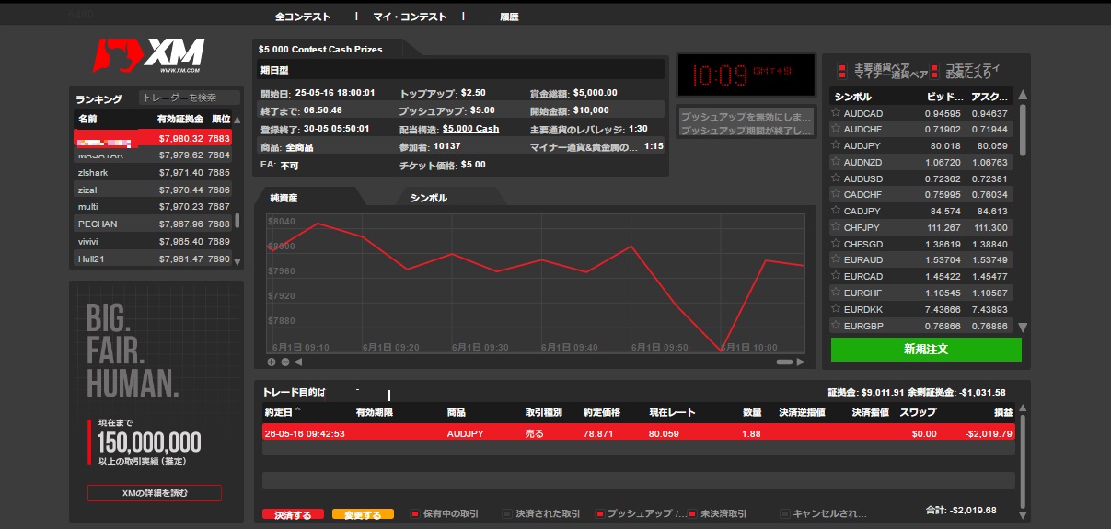Favorite the AUDJPY symbol star
The width and height of the screenshot is (1111, 529).
(x=836, y=145)
